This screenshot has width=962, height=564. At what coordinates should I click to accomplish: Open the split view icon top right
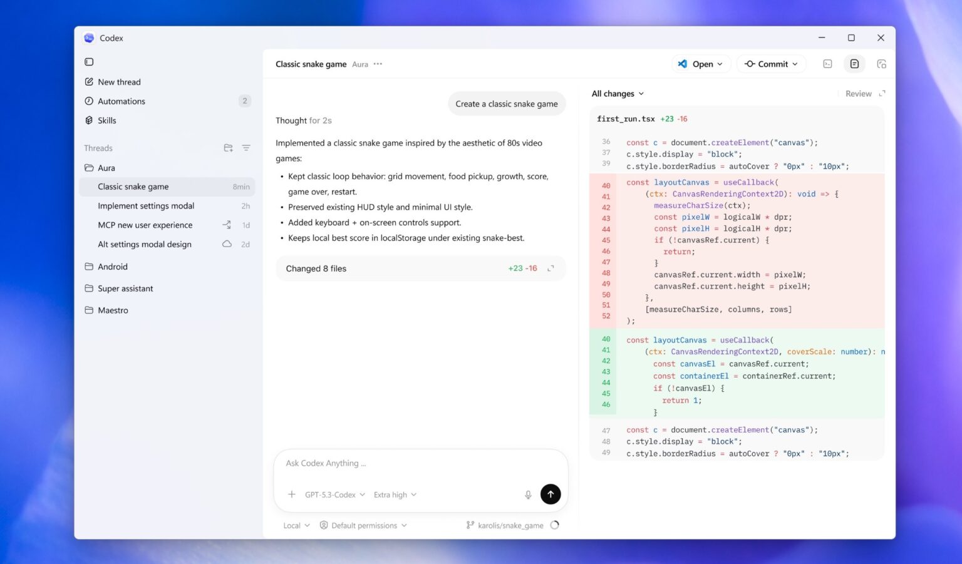point(882,63)
